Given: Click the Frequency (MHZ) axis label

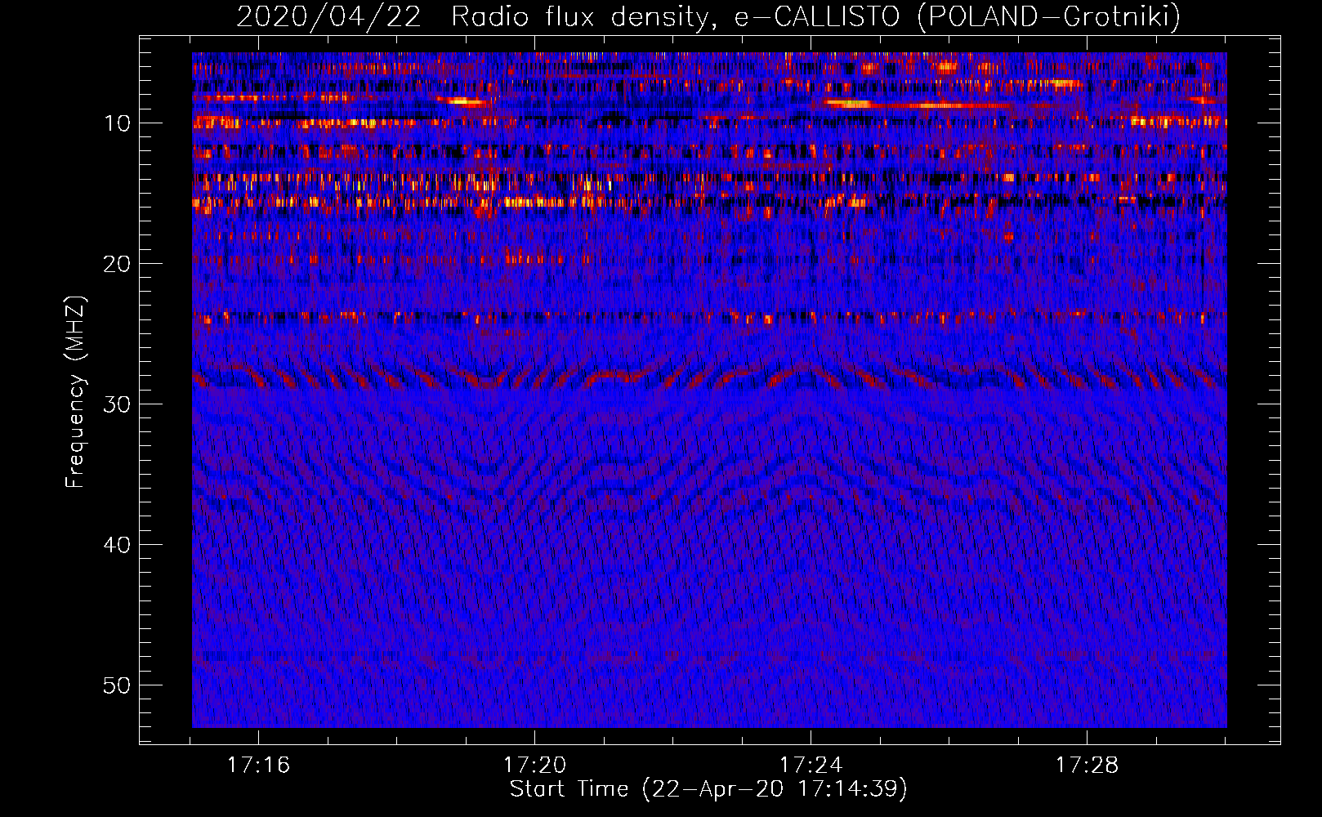Looking at the screenshot, I should (74, 392).
